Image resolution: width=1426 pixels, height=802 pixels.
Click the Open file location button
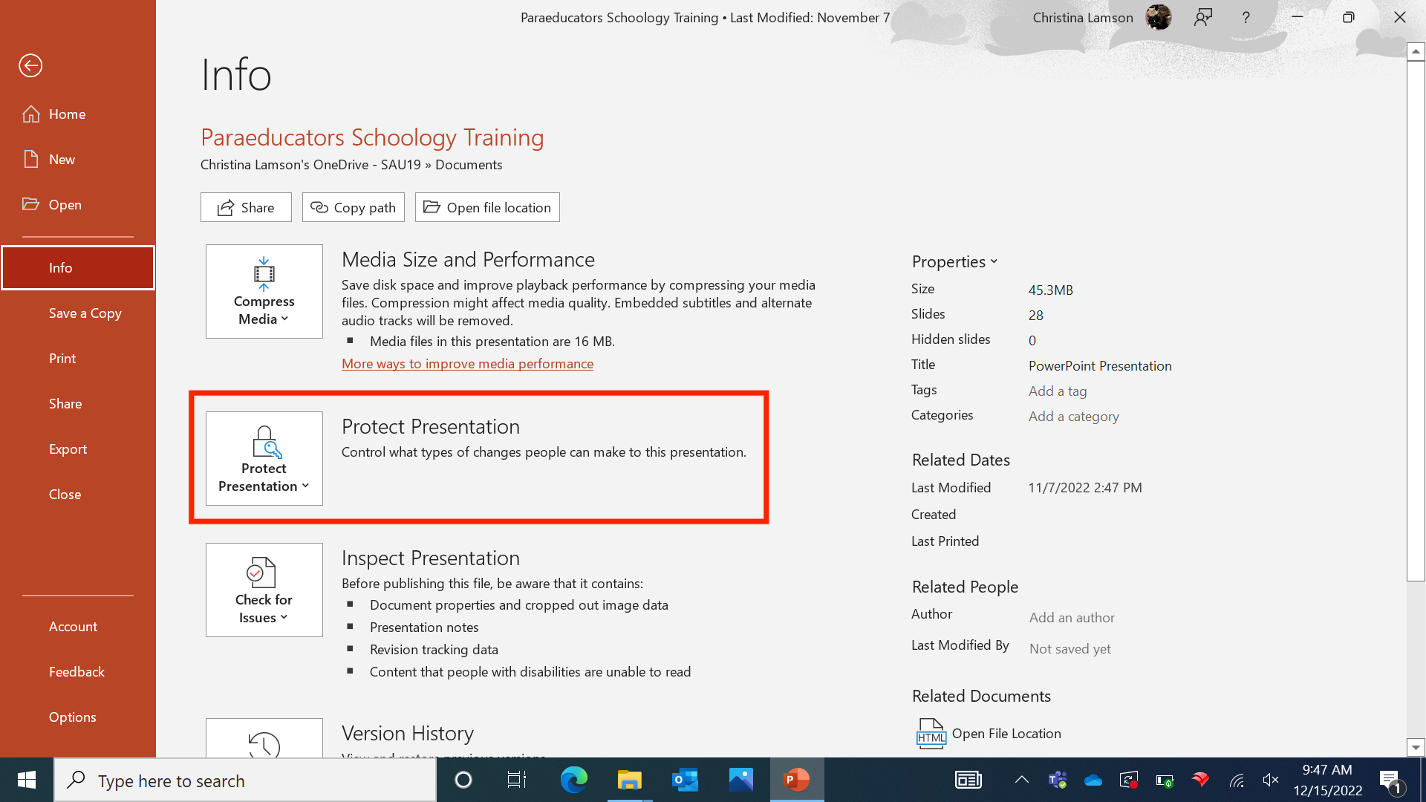[487, 207]
